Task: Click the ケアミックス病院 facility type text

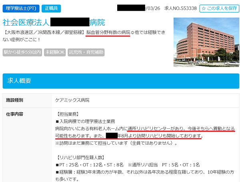Action: tap(72, 100)
